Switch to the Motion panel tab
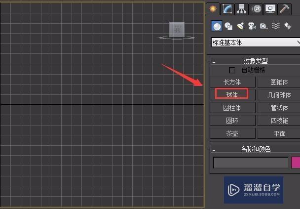Screen dimensions: 300x209 coord(256,9)
